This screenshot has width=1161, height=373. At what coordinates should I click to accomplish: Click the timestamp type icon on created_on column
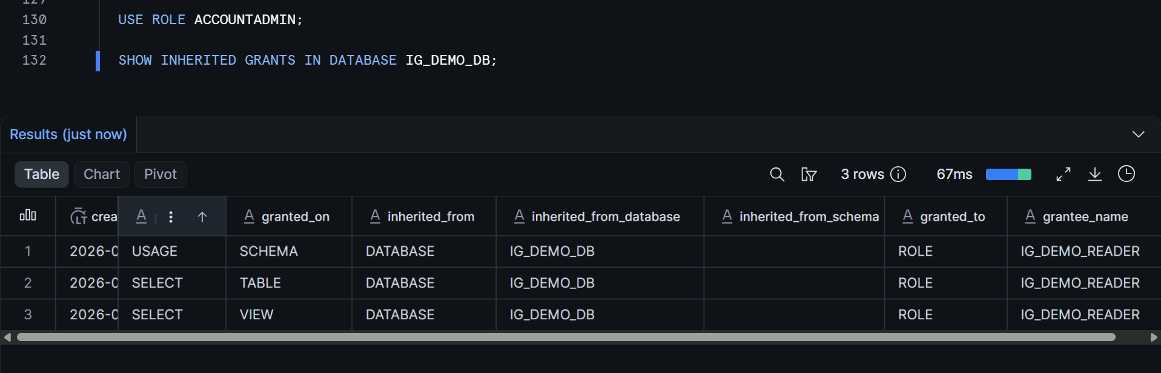[x=78, y=216]
